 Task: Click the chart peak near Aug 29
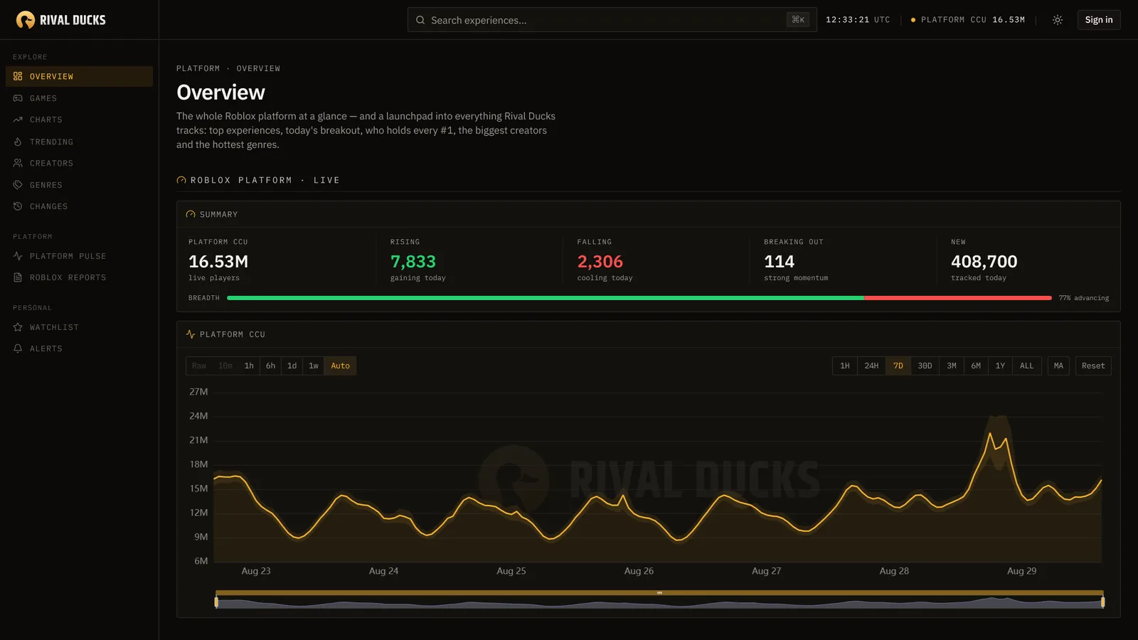[x=990, y=432]
